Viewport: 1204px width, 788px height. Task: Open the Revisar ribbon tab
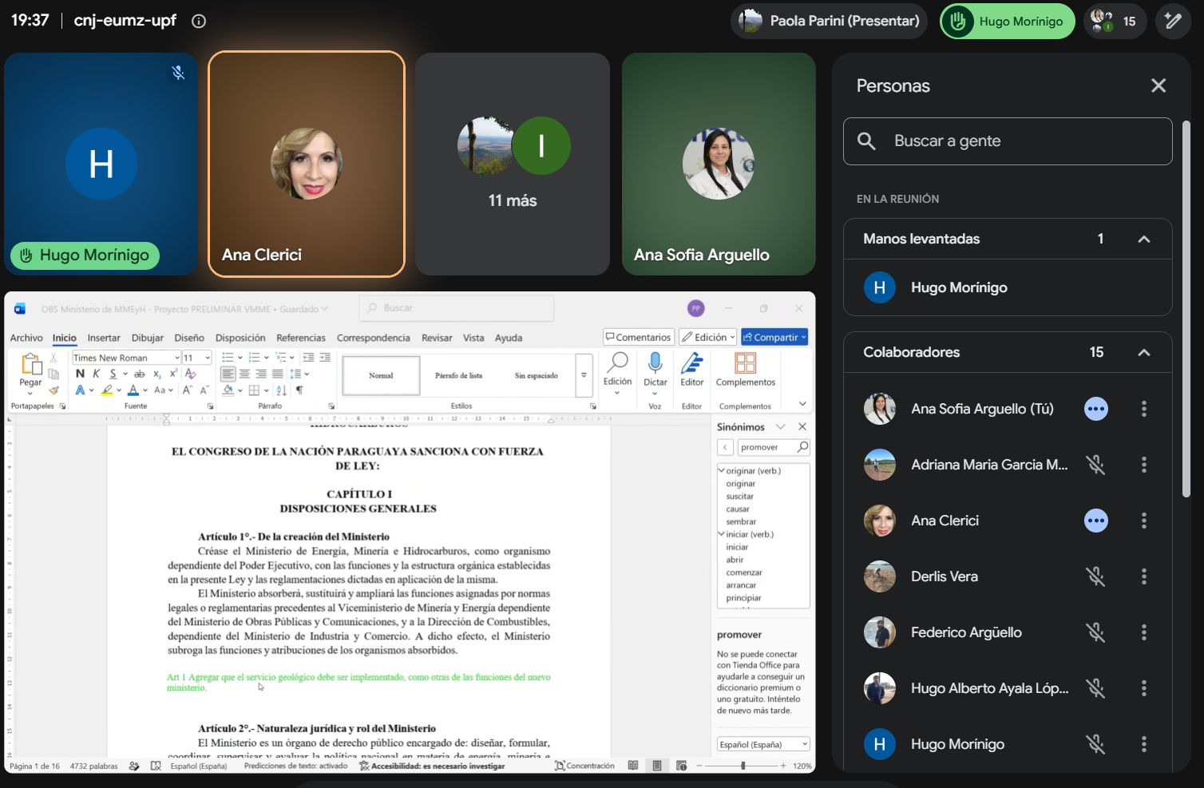pyautogui.click(x=437, y=338)
